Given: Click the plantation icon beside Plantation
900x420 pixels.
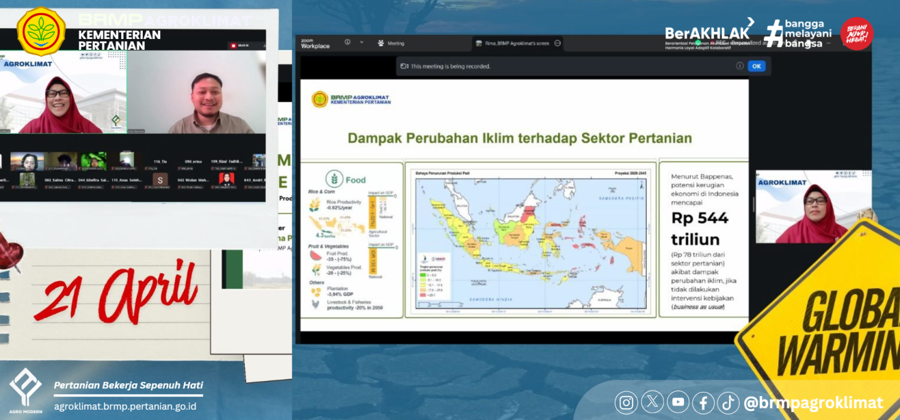Looking at the screenshot, I should click(316, 292).
